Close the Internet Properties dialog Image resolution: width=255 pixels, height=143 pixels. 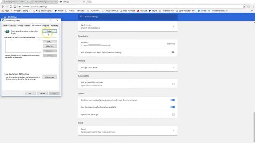(x=57, y=21)
